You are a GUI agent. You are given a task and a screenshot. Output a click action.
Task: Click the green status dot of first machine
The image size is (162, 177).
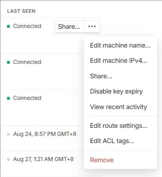(8, 26)
